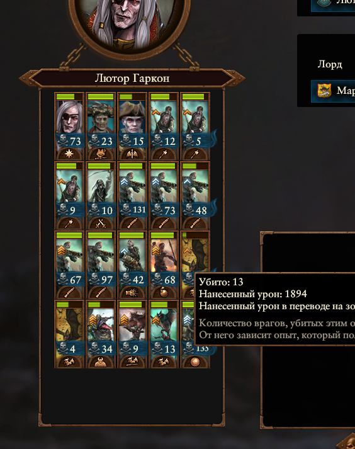This screenshot has height=449, width=355.
Task: Click horned head icon under the 34-kill card
Action: coord(101,362)
